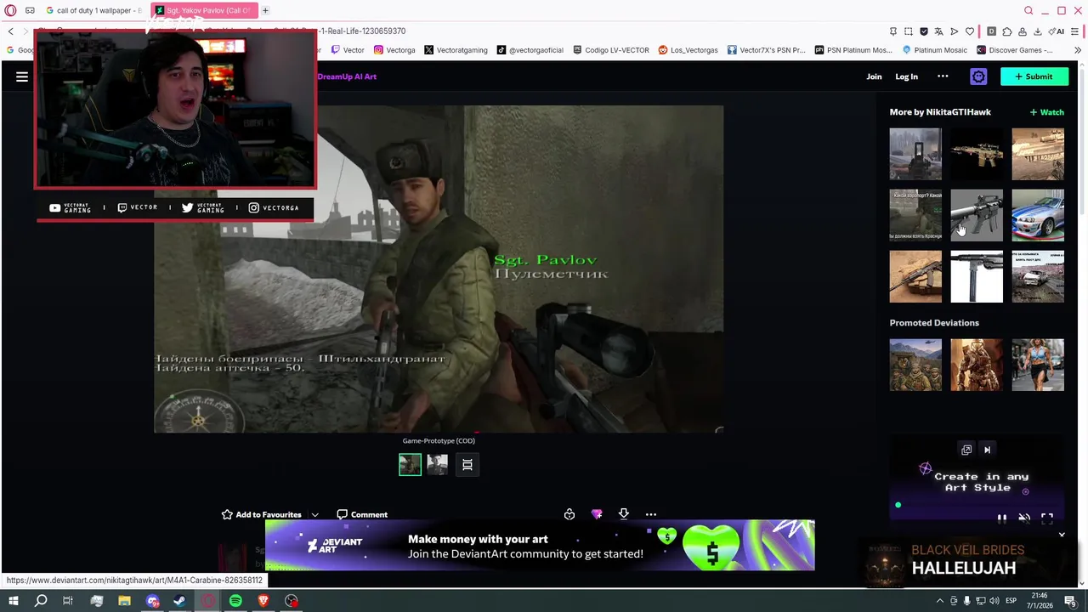Click the snapshot capture icon
Screen dimensions: 1088x612
[909, 31]
